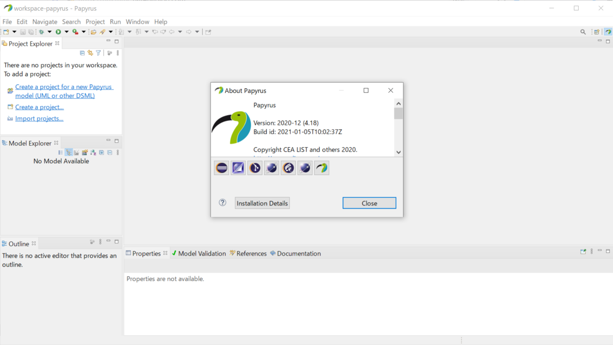613x345 pixels.
Task: Click the About dialog scrollbar thumb
Action: [398, 113]
